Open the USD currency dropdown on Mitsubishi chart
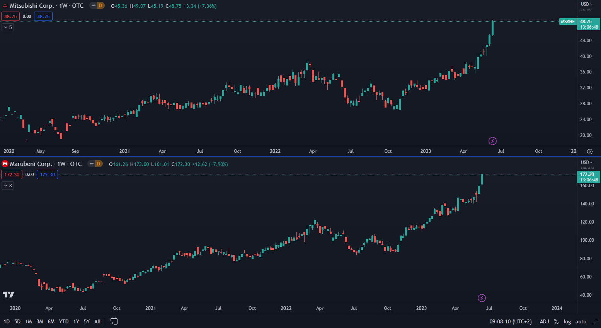Screen dimensions: 601x328 pyautogui.click(x=586, y=4)
